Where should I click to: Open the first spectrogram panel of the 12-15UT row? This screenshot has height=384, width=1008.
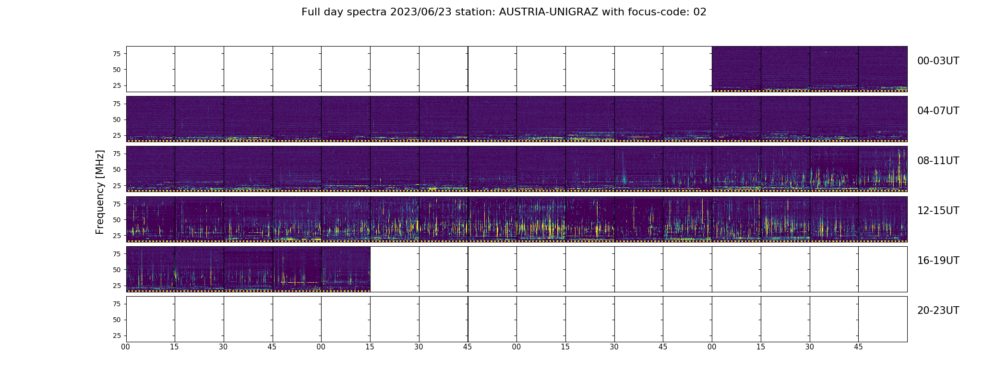coord(151,219)
